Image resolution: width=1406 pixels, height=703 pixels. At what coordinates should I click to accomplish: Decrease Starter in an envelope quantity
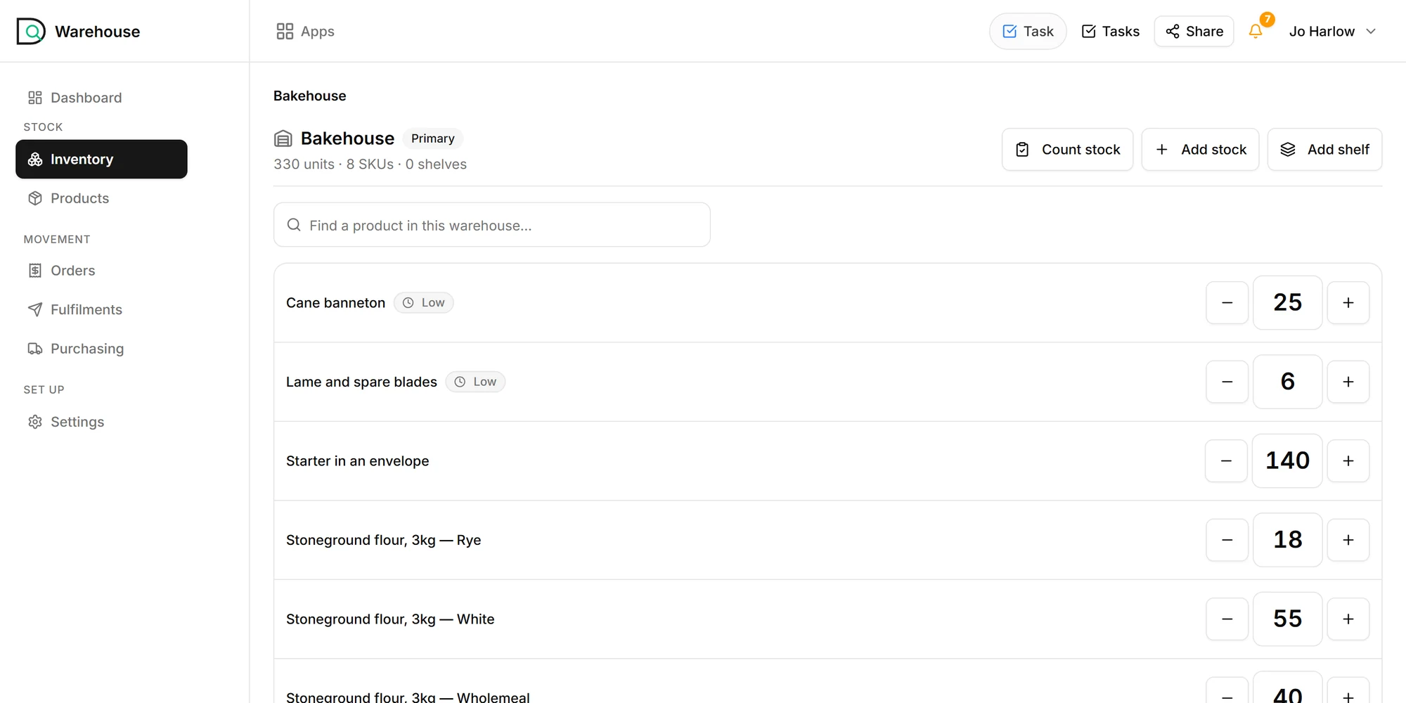coord(1226,461)
